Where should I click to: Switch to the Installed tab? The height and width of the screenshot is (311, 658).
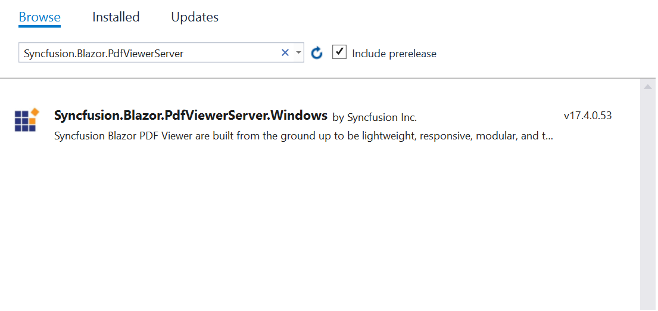(116, 17)
